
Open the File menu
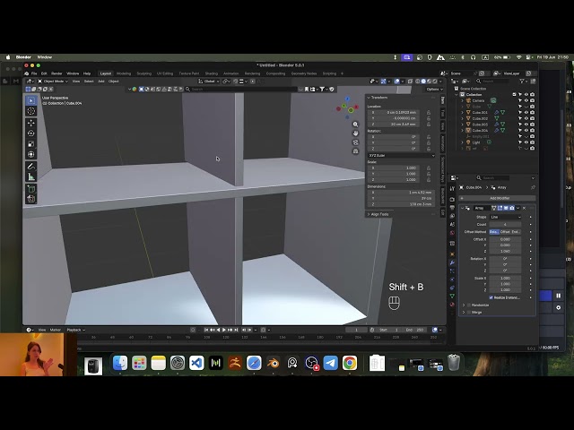(x=34, y=73)
